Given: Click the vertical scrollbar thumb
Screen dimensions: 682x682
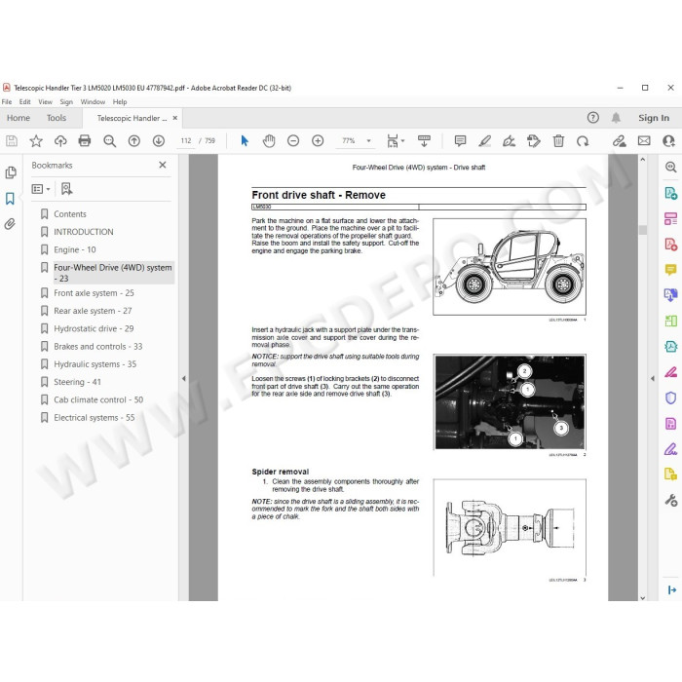Looking at the screenshot, I should (642, 230).
